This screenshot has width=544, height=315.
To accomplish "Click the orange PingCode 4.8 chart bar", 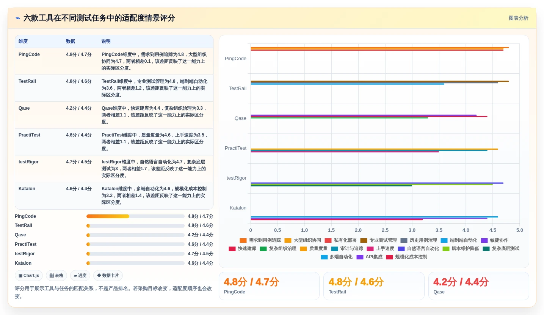I will (x=379, y=47).
